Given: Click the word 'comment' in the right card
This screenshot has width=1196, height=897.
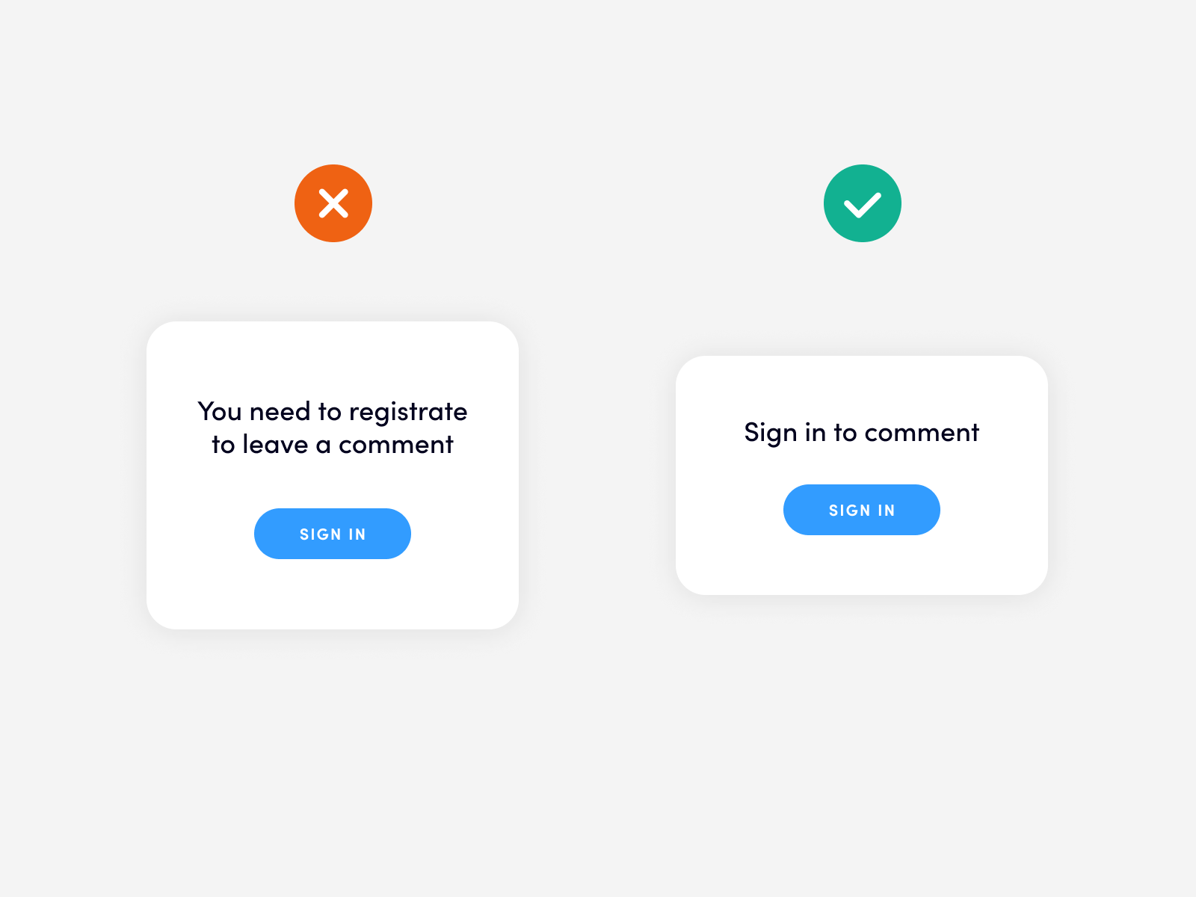Looking at the screenshot, I should pos(924,432).
